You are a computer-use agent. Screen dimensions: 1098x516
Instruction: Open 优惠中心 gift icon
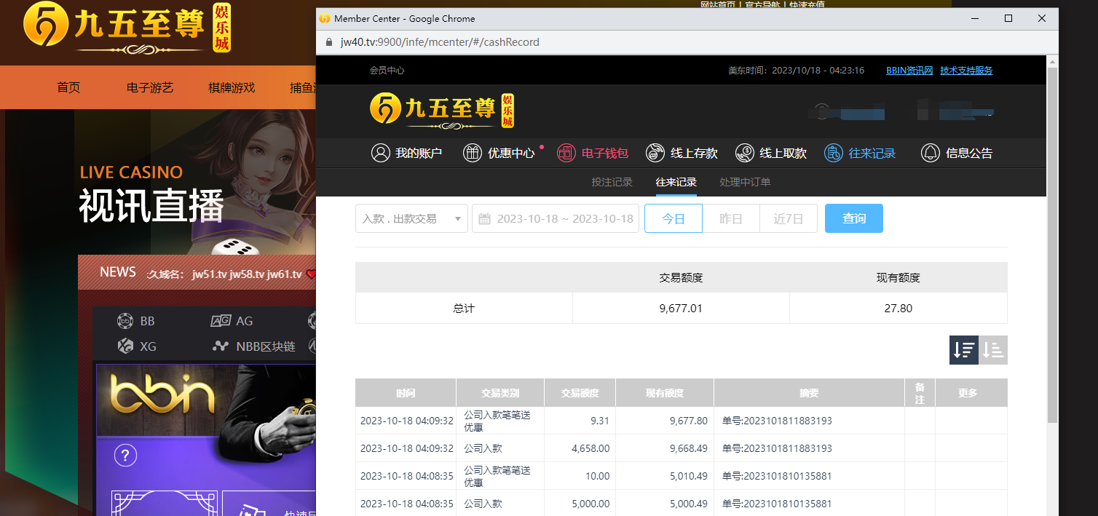[x=473, y=153]
